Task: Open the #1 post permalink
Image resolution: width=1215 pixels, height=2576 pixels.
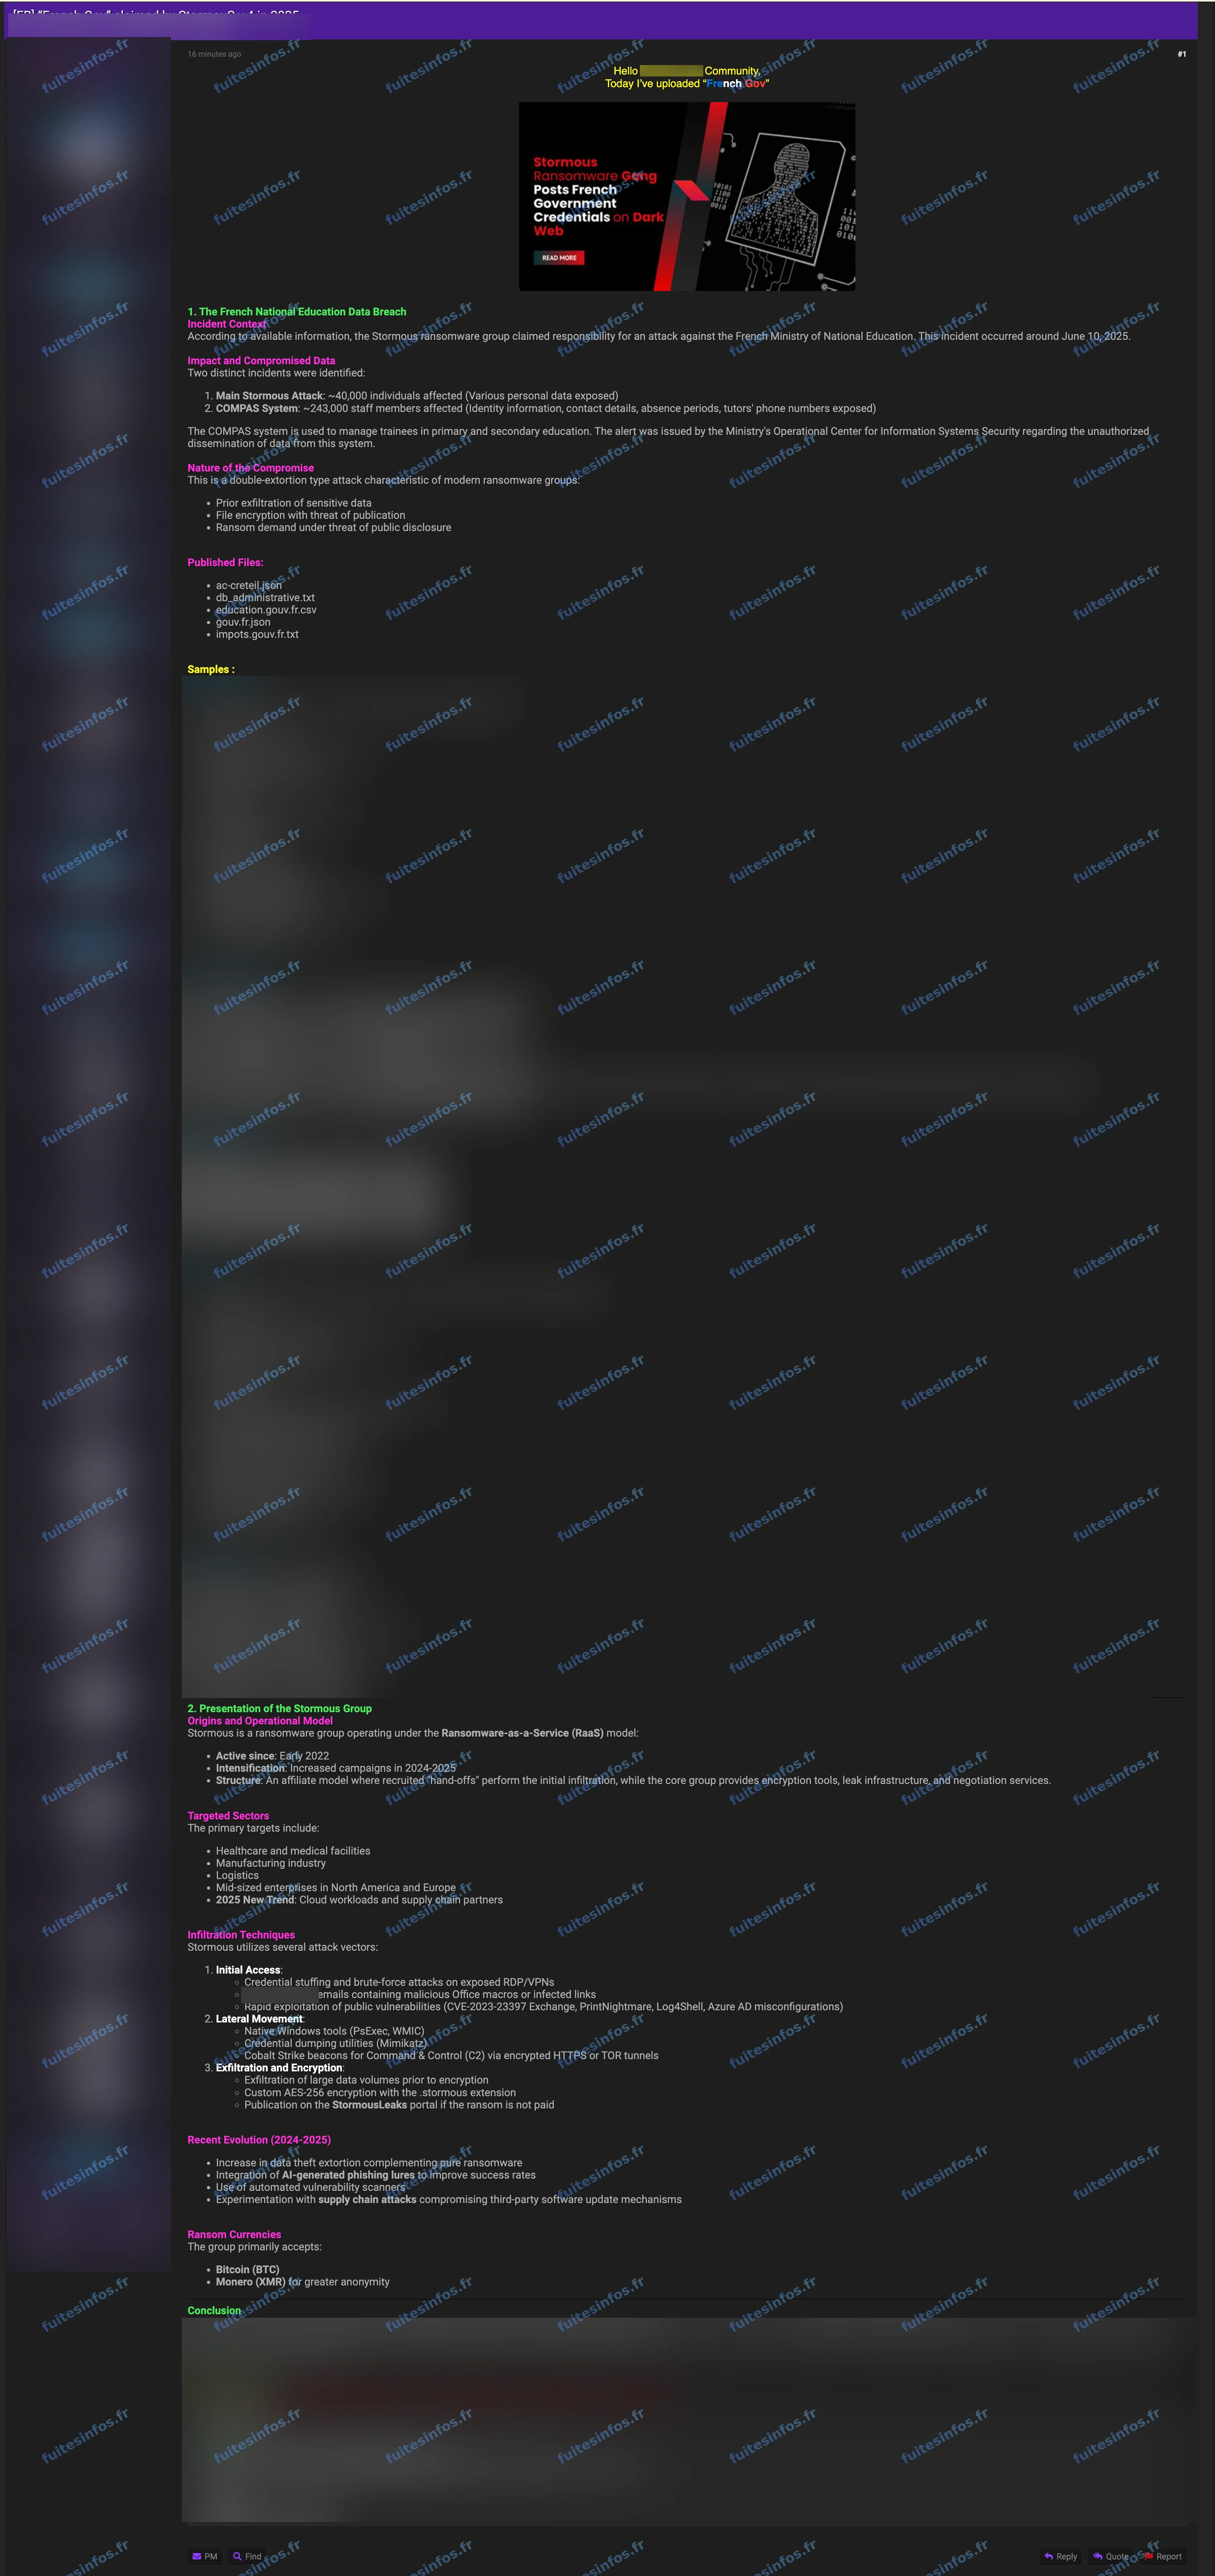Action: [x=1181, y=54]
